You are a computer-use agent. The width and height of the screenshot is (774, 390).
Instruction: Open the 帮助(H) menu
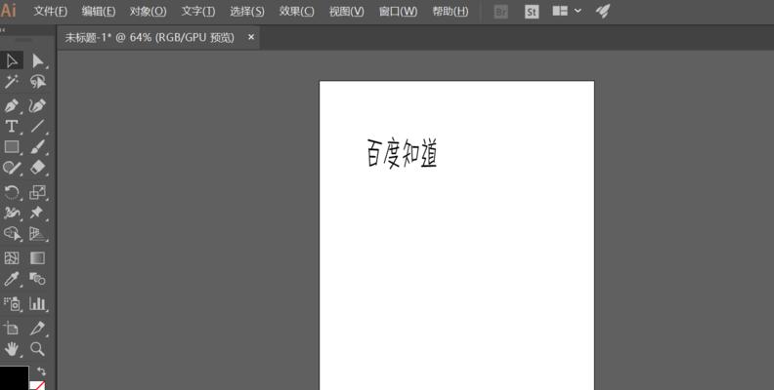pyautogui.click(x=451, y=11)
